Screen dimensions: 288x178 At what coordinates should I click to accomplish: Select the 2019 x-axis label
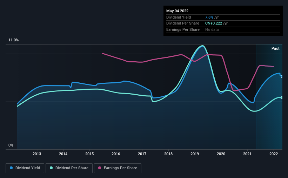[195, 154]
